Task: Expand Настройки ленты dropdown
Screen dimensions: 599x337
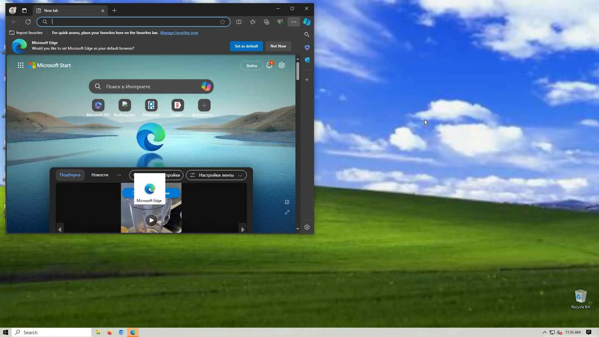Action: point(216,175)
